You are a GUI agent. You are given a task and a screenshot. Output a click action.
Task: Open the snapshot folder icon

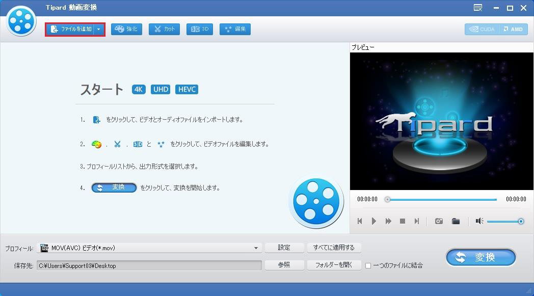click(x=456, y=222)
